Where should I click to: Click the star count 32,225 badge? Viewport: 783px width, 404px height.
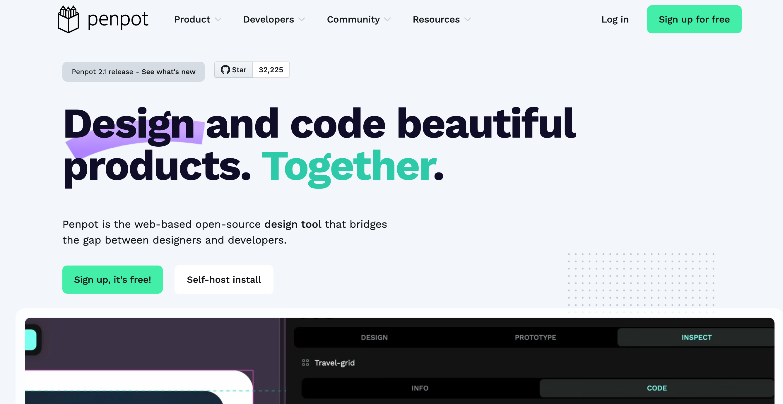(271, 70)
